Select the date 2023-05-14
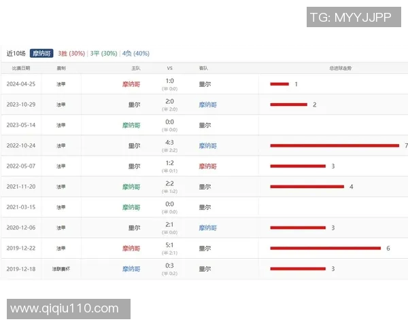Viewport: 408px width, 326px height. pos(21,125)
